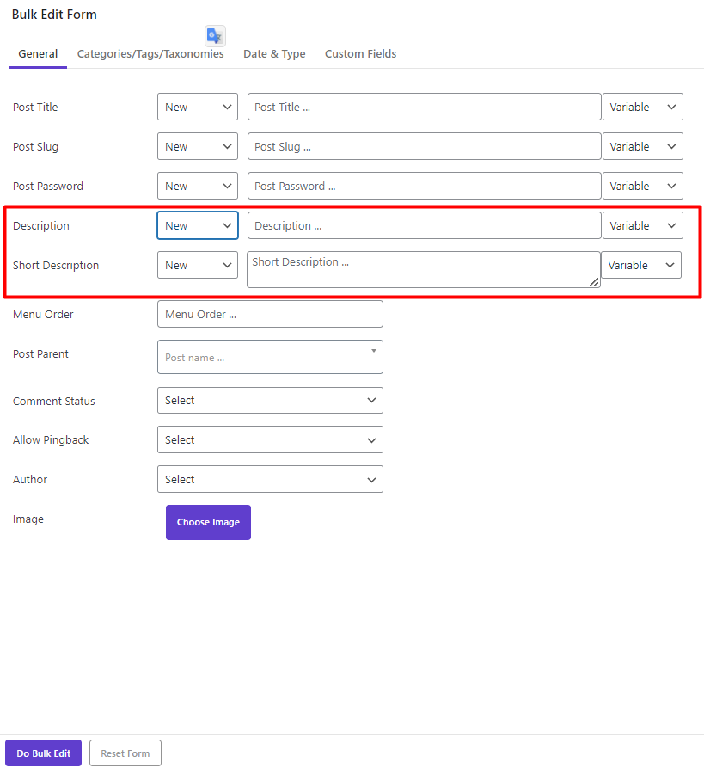Focus the Menu Order input field
Image resolution: width=704 pixels, height=768 pixels.
(x=270, y=314)
